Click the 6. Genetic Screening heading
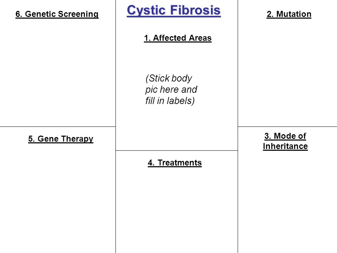 57,14
